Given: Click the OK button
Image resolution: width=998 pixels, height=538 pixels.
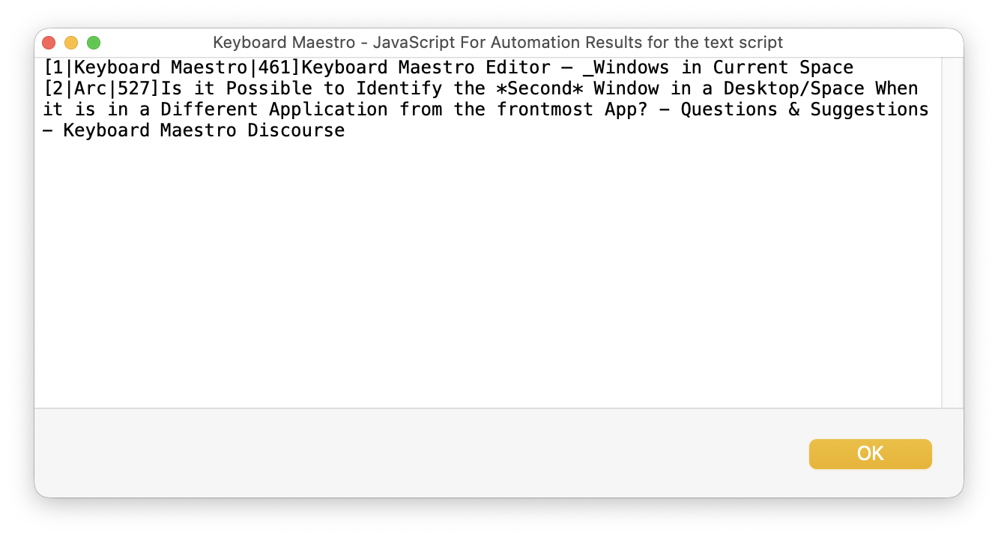Looking at the screenshot, I should tap(870, 453).
